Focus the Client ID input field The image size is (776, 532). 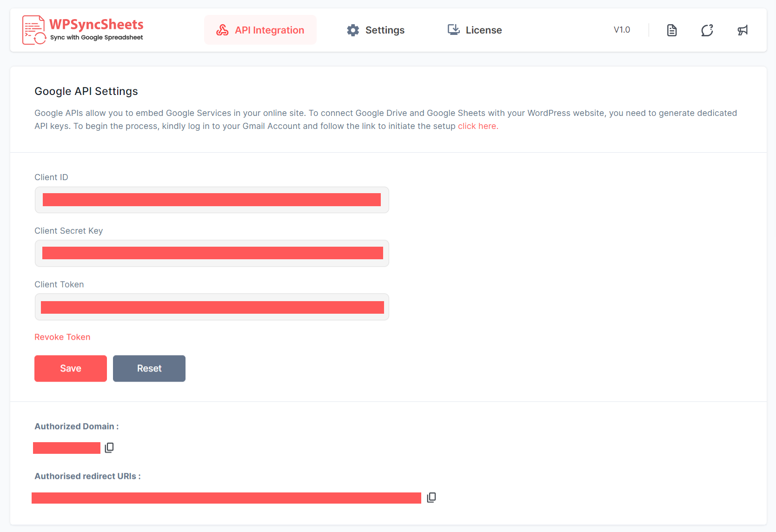212,200
